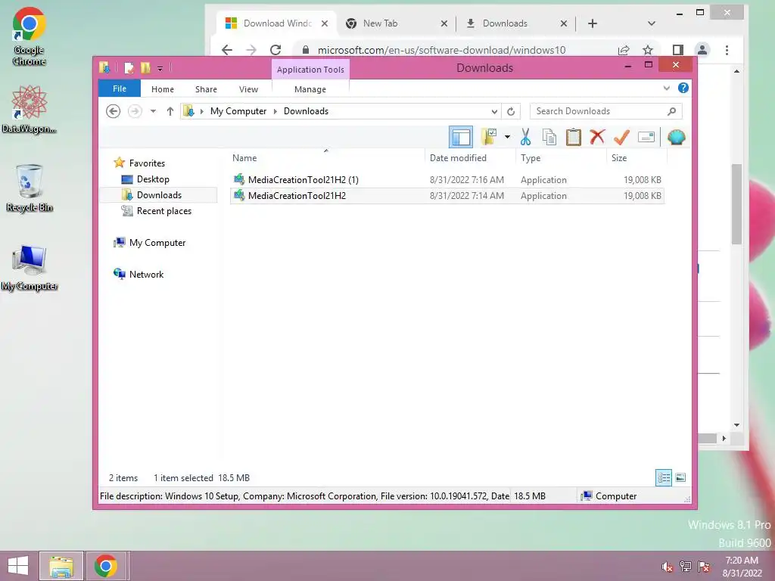Select Network in navigation pane
Viewport: 775px width, 581px height.
tap(146, 274)
